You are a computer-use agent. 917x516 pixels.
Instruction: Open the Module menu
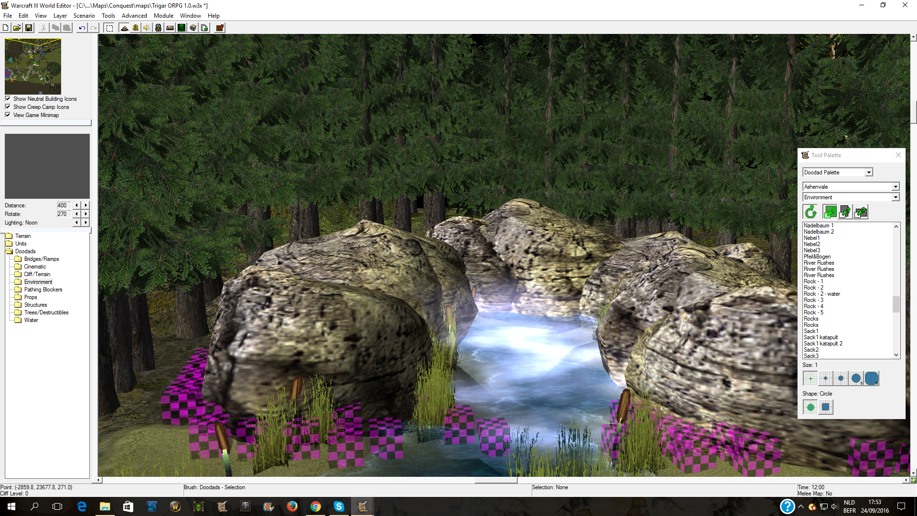coord(163,16)
